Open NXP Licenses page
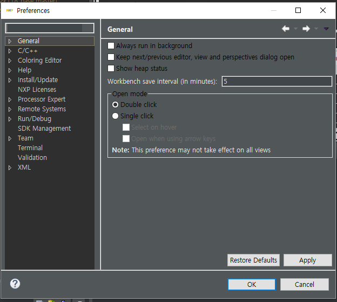This screenshot has height=302, width=337. [x=37, y=90]
